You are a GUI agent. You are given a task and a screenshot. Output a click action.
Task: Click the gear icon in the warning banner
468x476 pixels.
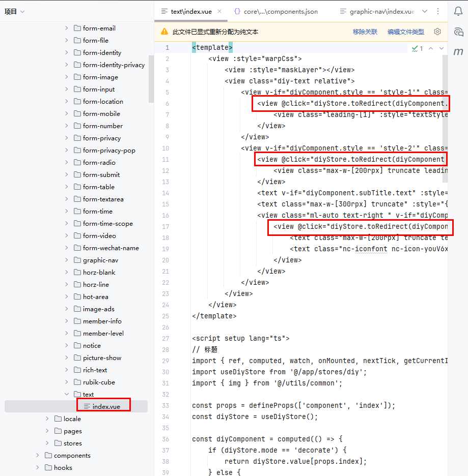click(437, 32)
